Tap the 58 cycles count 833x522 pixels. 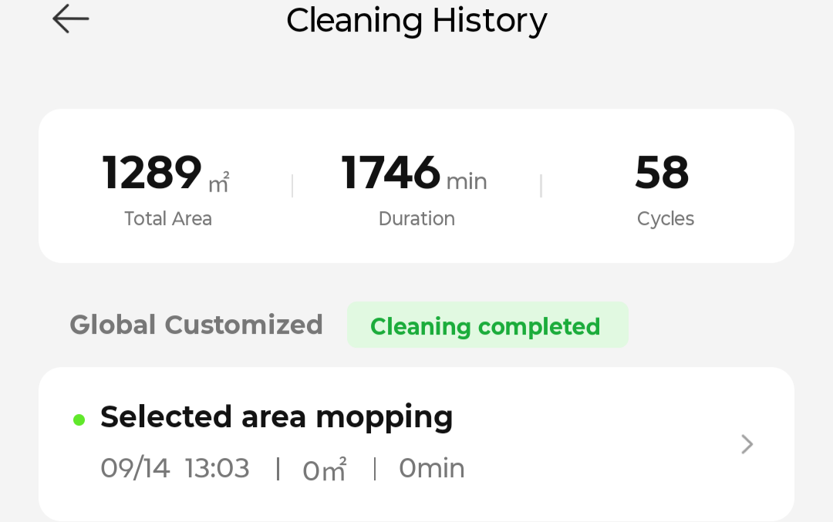[x=662, y=173]
